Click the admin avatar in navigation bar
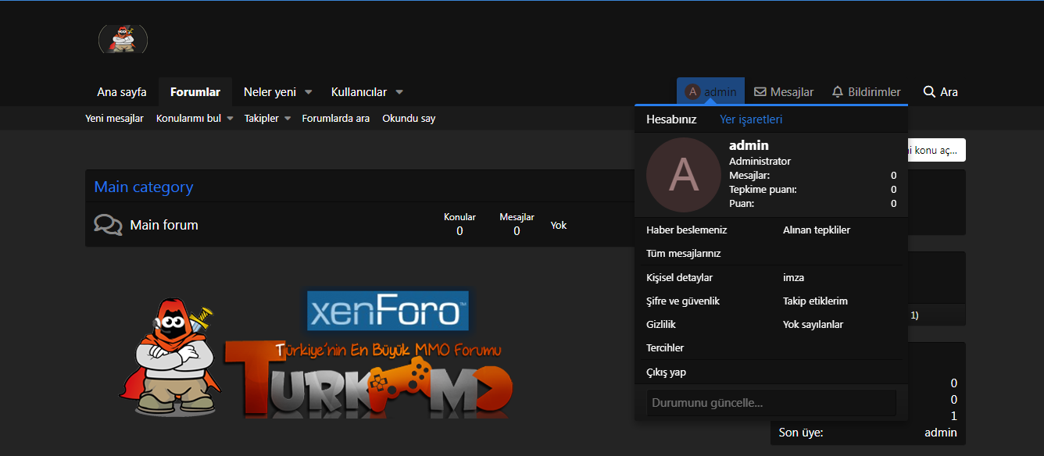1044x456 pixels. (692, 92)
